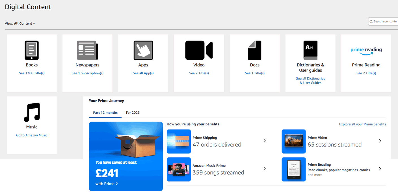Image resolution: width=398 pixels, height=192 pixels.
Task: Click the Newspapers icon
Action: tap(87, 50)
